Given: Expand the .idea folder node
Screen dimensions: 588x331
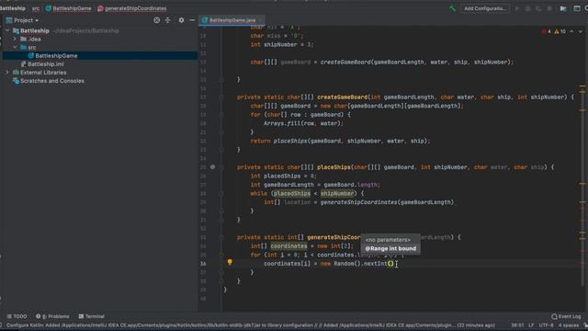Looking at the screenshot, I should pos(15,39).
